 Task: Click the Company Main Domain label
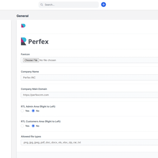pos(34,89)
